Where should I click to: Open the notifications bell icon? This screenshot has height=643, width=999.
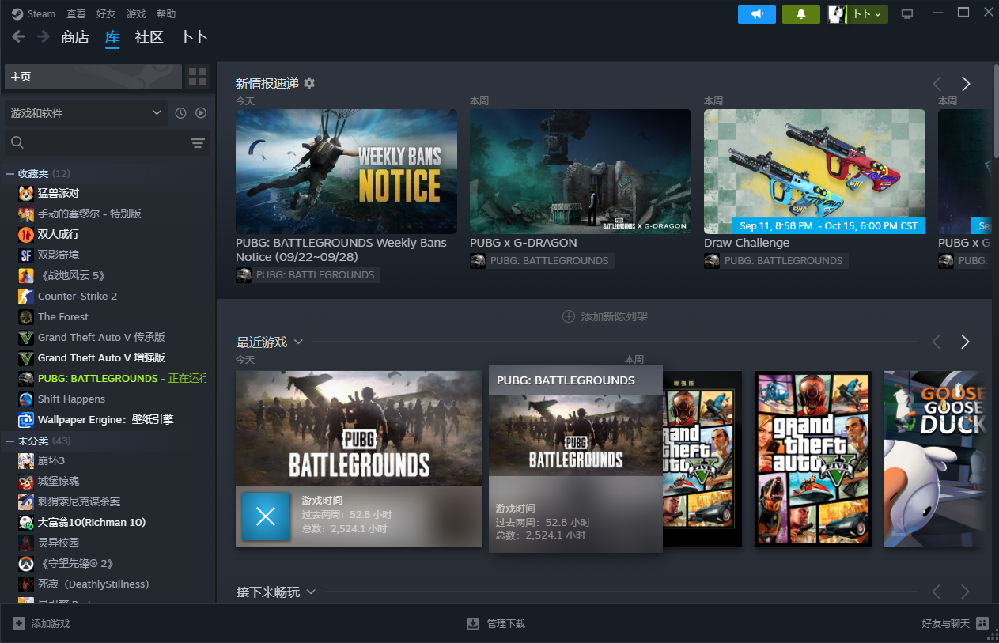coord(800,14)
